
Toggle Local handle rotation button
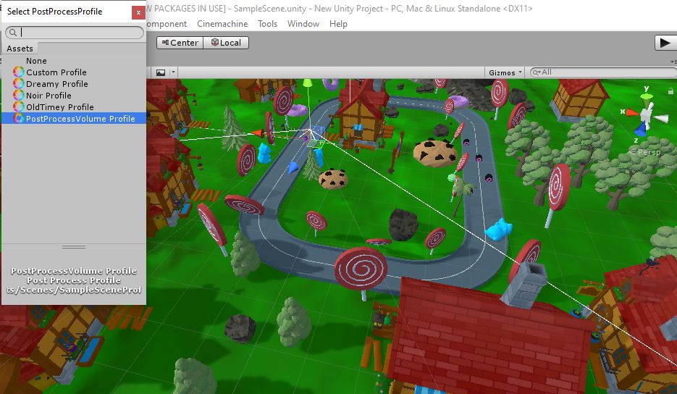coord(226,43)
